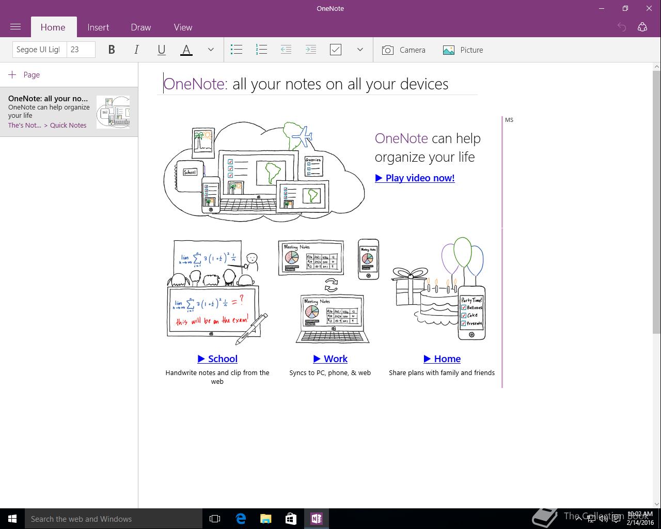Image resolution: width=661 pixels, height=529 pixels.
Task: Click the Undo arrow icon
Action: click(622, 27)
